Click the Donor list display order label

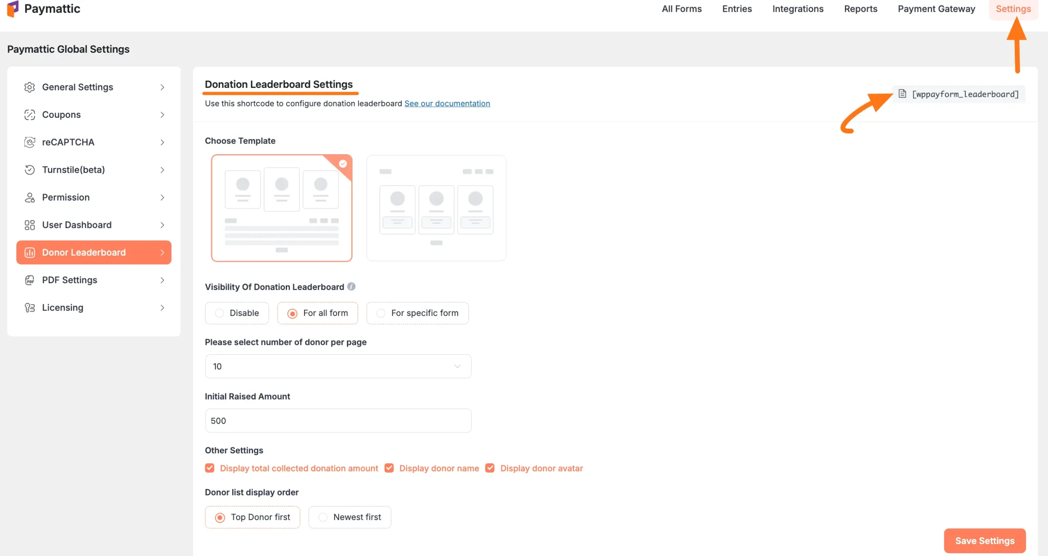coord(252,492)
